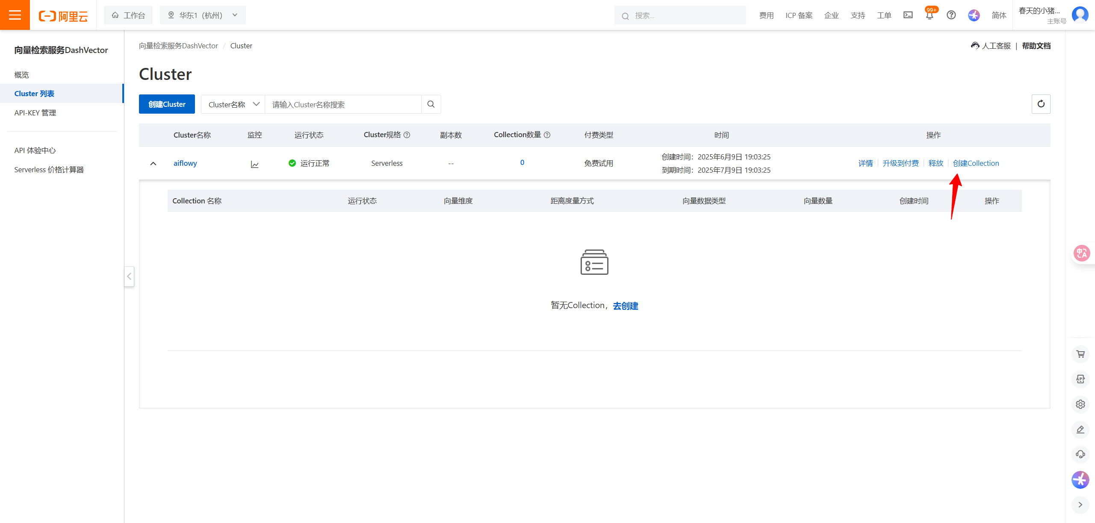Open the settings gear sidebar icon
1095x523 pixels.
click(1080, 404)
